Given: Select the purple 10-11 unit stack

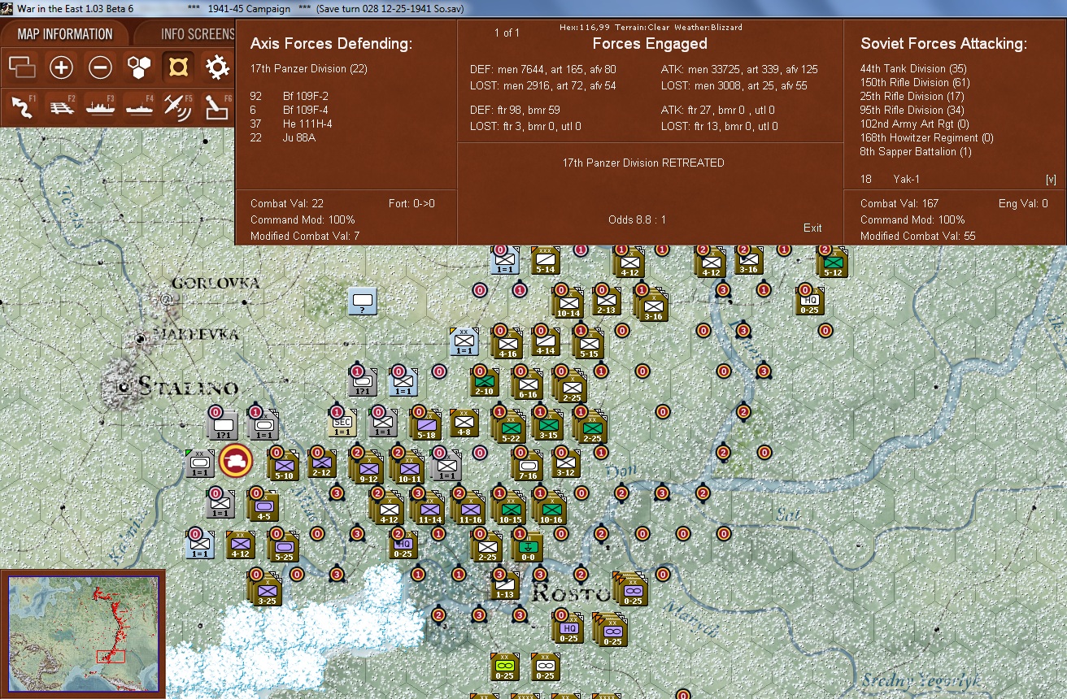Looking at the screenshot, I should click(x=408, y=467).
